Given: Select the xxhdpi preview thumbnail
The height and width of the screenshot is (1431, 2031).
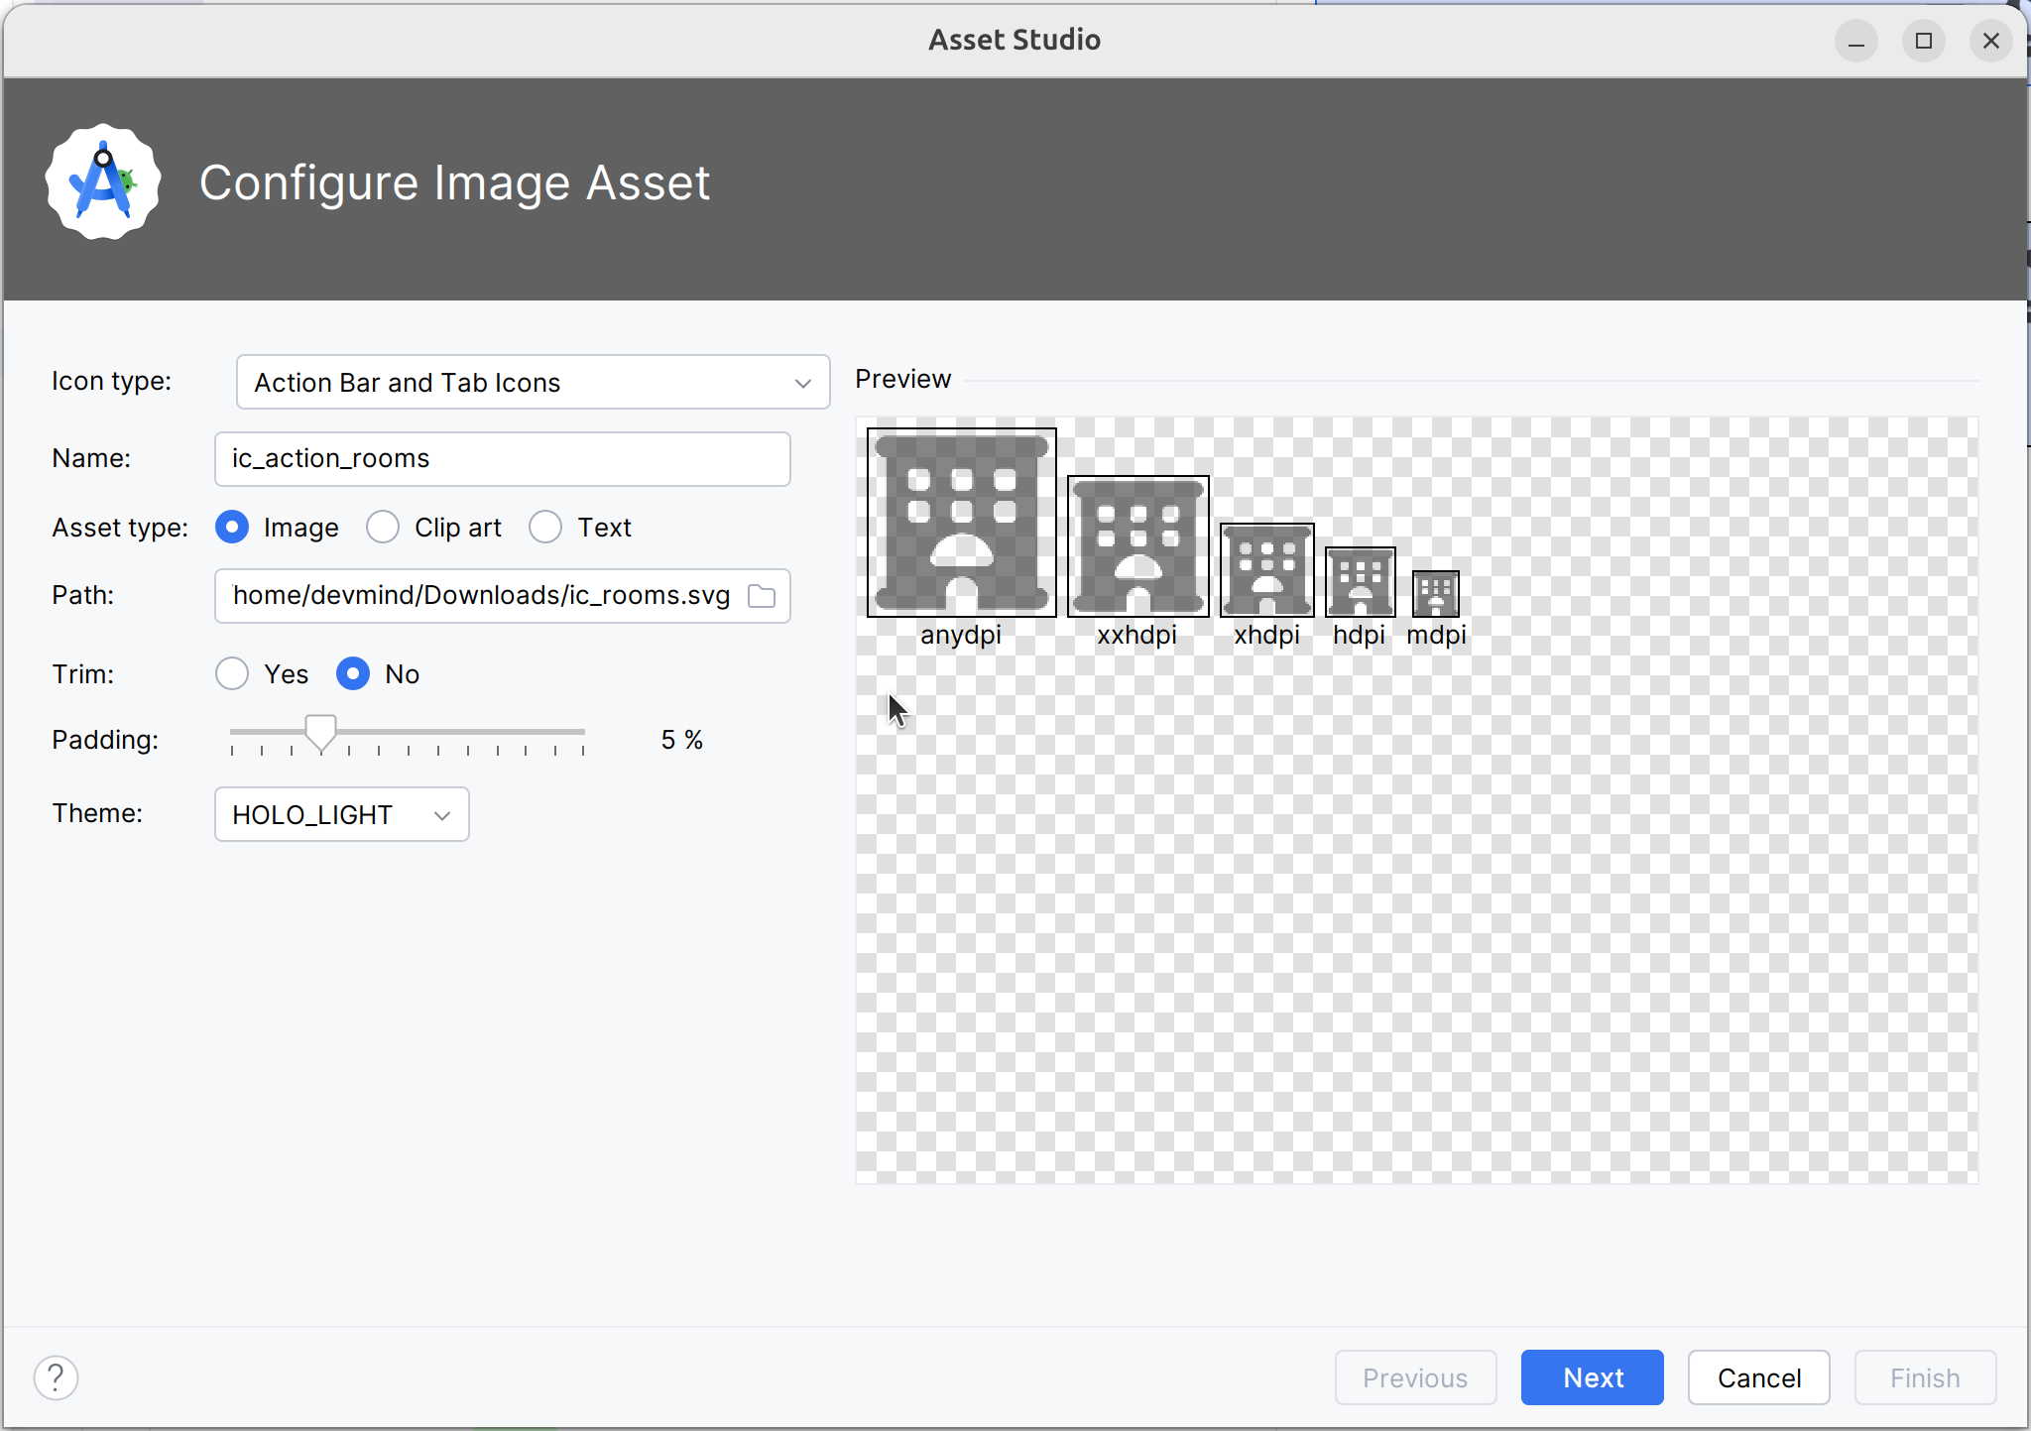Looking at the screenshot, I should (1138, 546).
